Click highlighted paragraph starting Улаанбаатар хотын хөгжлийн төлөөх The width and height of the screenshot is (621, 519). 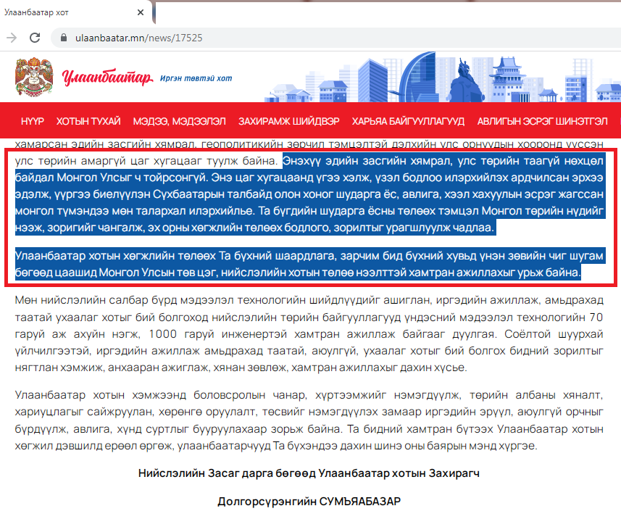[x=309, y=264]
